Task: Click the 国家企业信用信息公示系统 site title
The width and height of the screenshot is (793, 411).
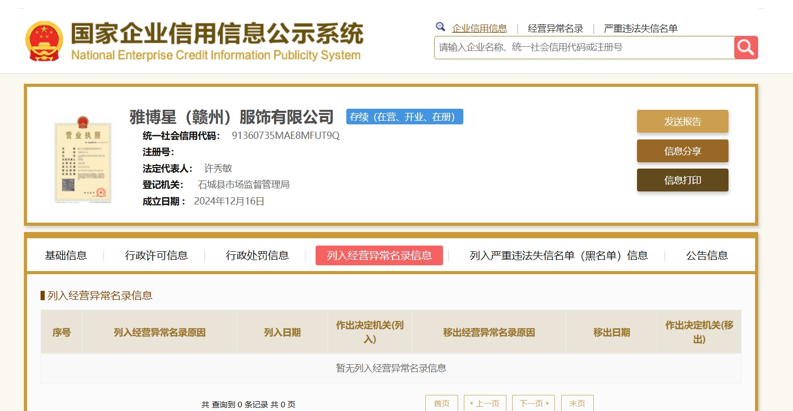Action: pyautogui.click(x=217, y=33)
